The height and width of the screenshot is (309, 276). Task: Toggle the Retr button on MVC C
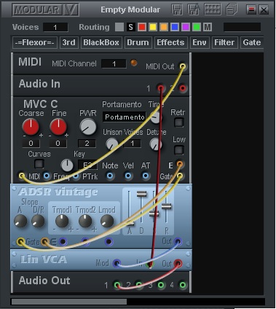(x=179, y=122)
